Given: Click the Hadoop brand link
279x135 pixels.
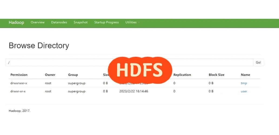Looking at the screenshot, I should pos(16,22).
